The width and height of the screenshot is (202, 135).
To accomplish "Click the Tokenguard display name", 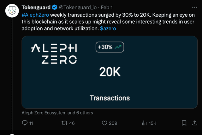I will coord(36,8).
